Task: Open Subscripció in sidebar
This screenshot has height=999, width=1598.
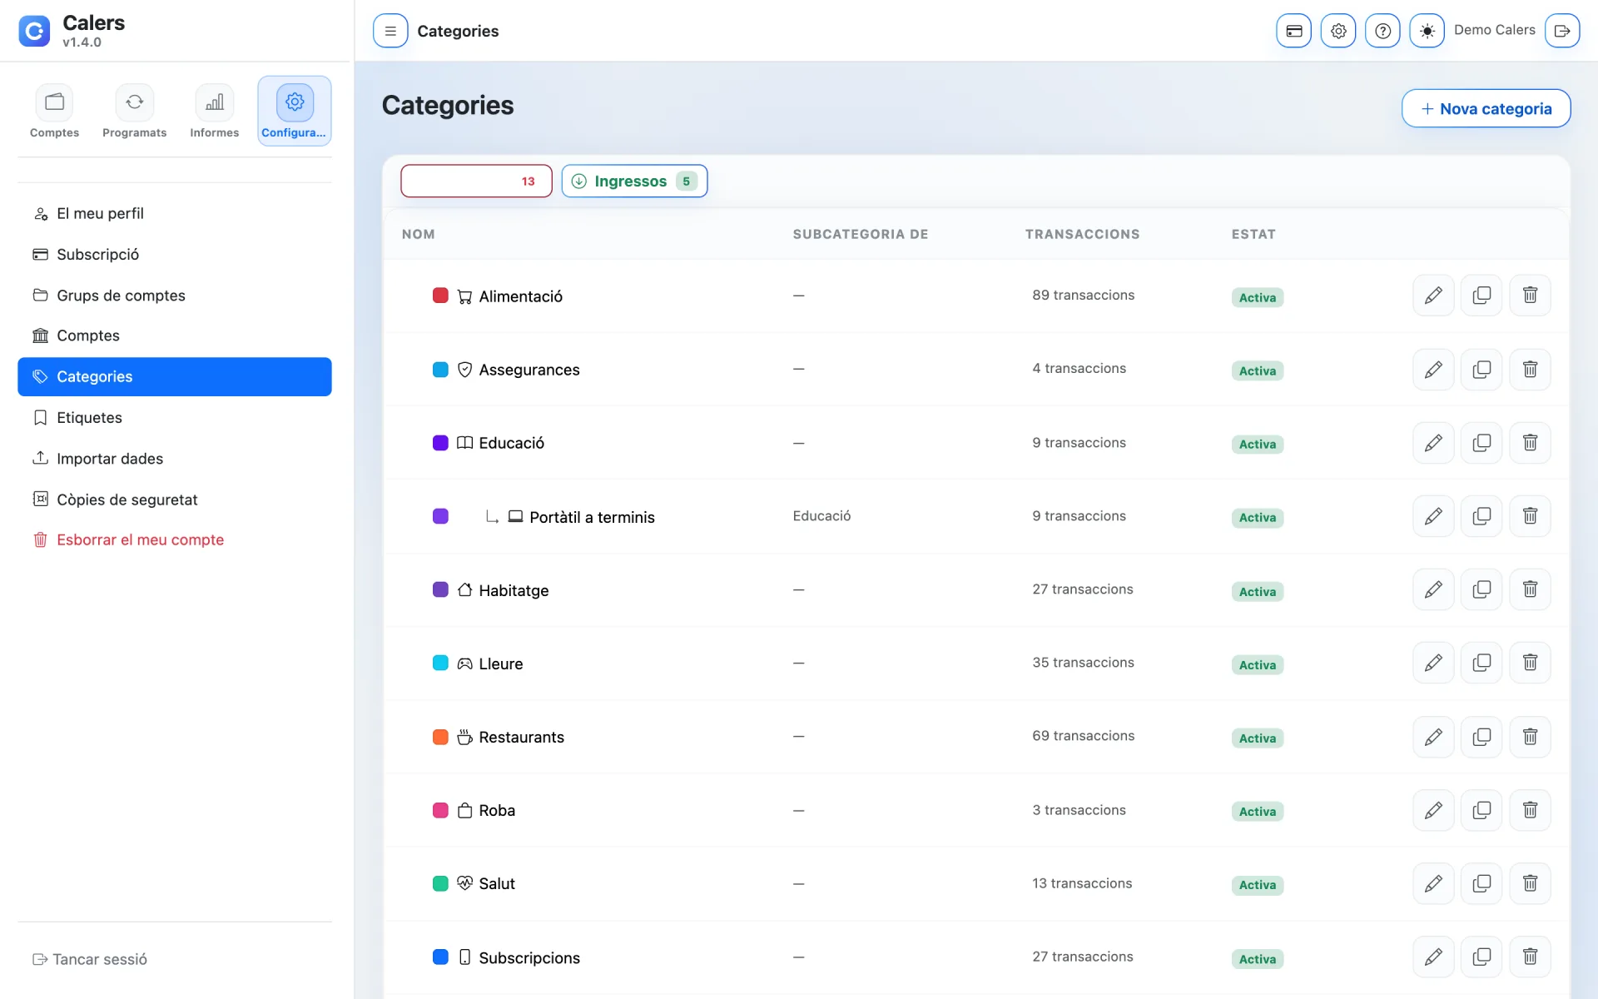Action: pyautogui.click(x=175, y=254)
